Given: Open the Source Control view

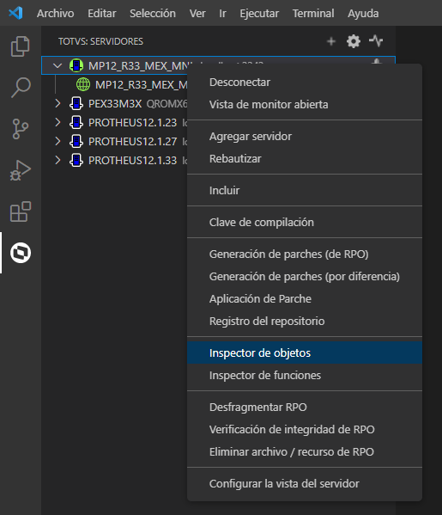Looking at the screenshot, I should tap(21, 129).
